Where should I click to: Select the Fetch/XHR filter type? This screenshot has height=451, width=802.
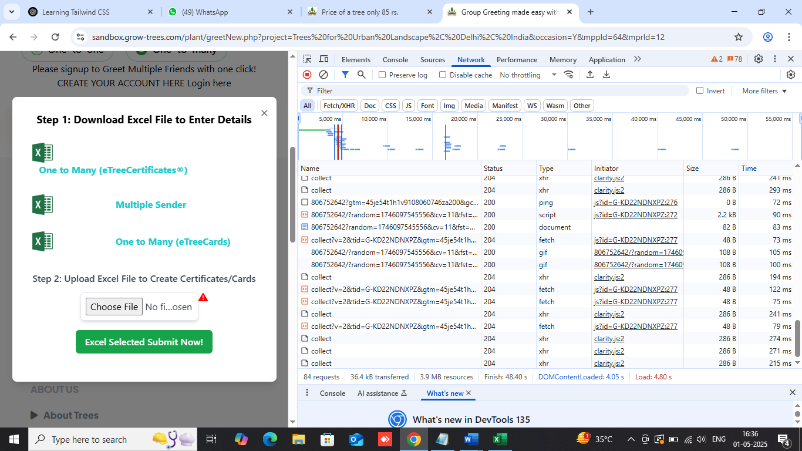[x=339, y=106]
